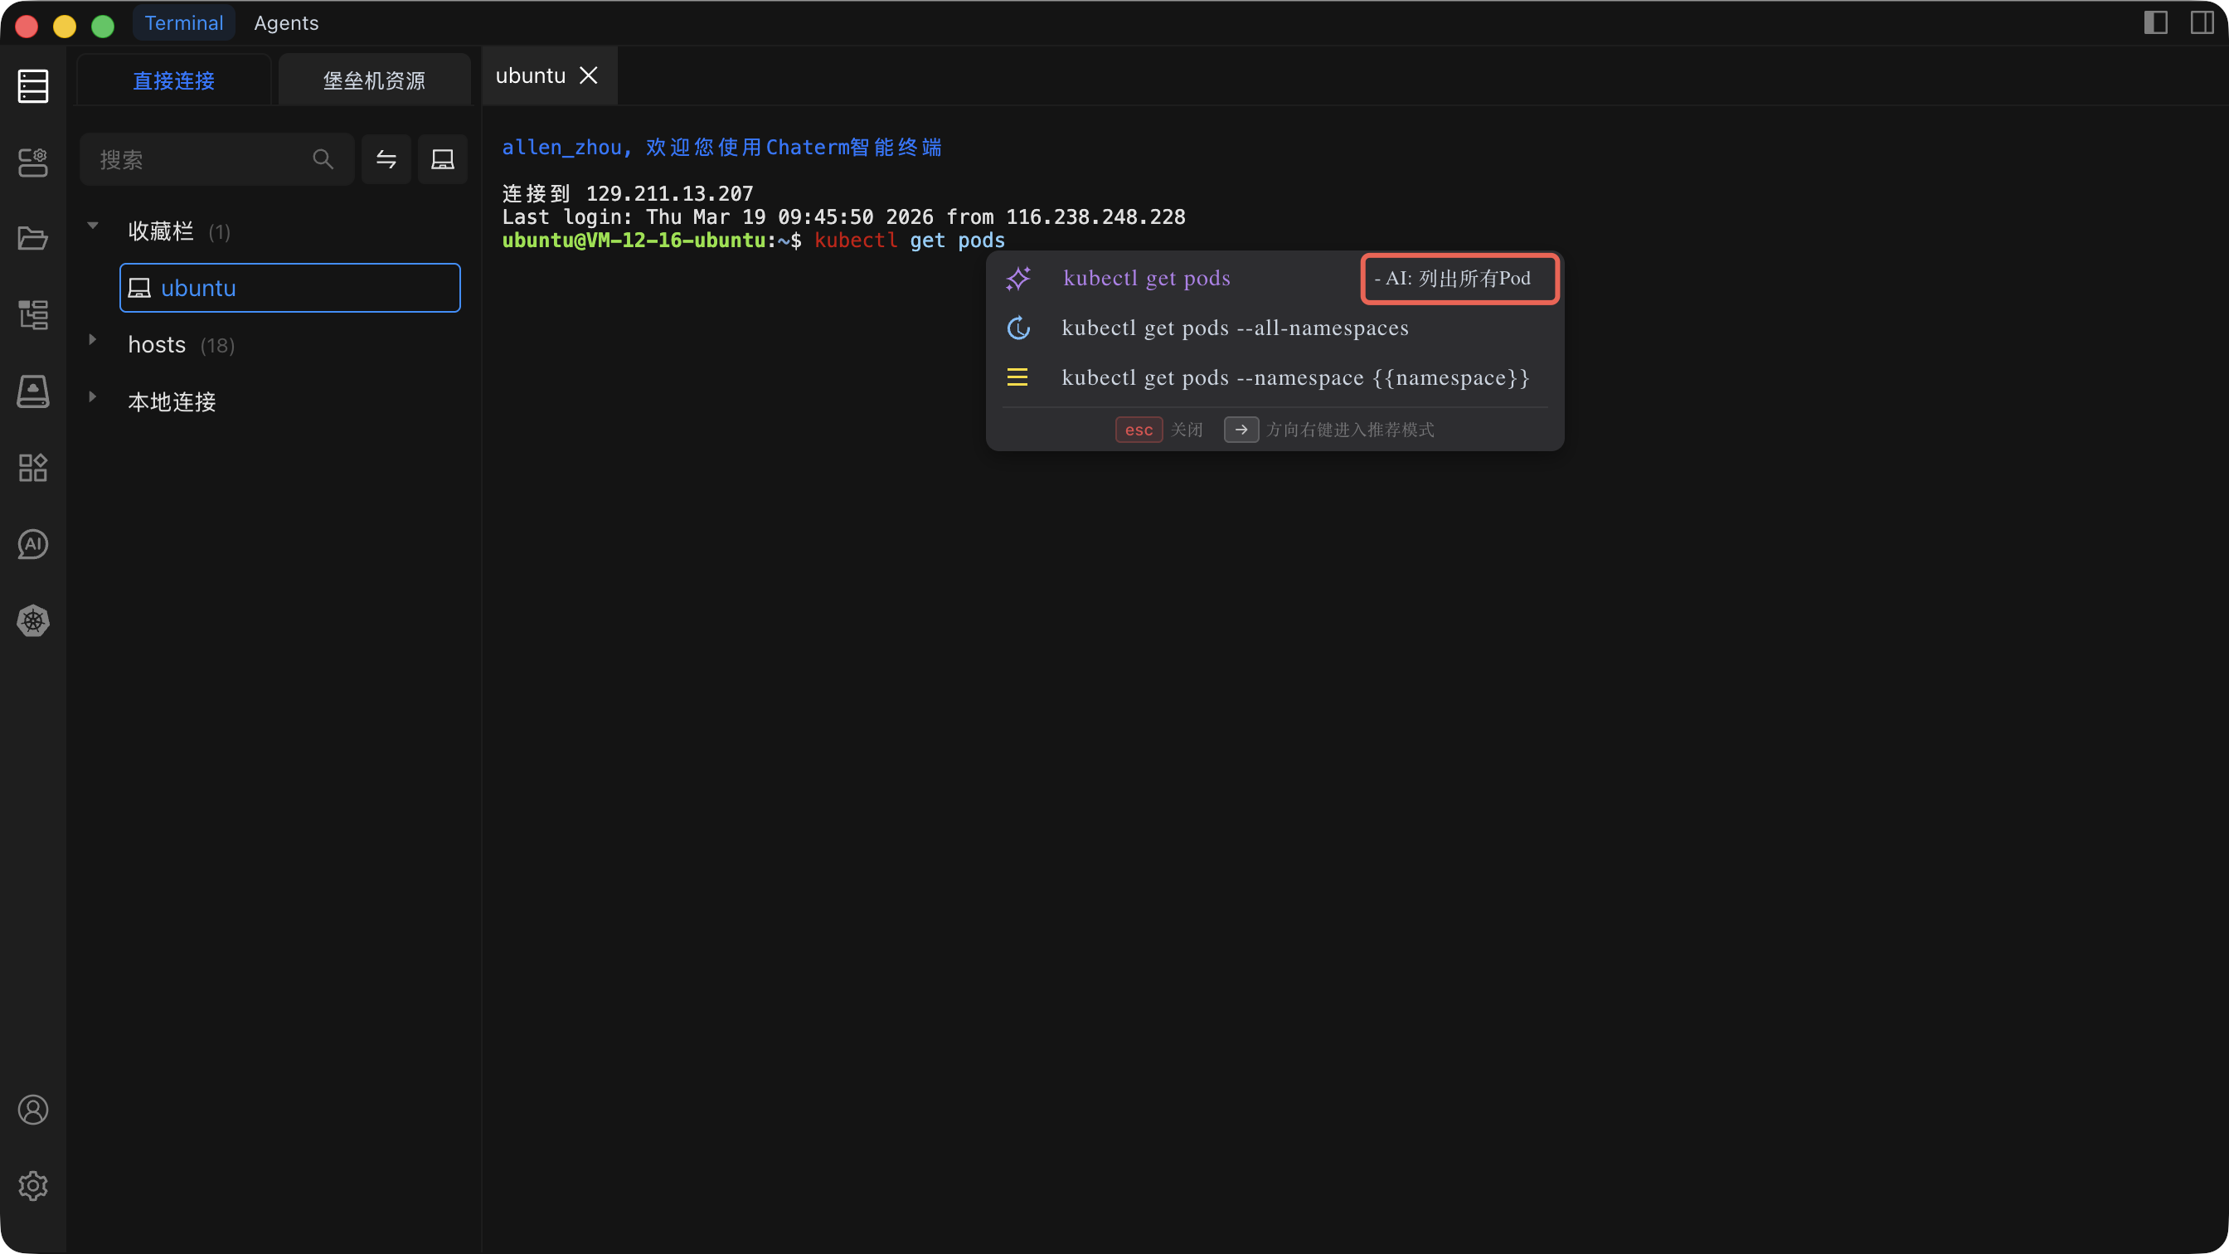The height and width of the screenshot is (1254, 2229).
Task: Toggle the right panel layout icon
Action: 2202,22
